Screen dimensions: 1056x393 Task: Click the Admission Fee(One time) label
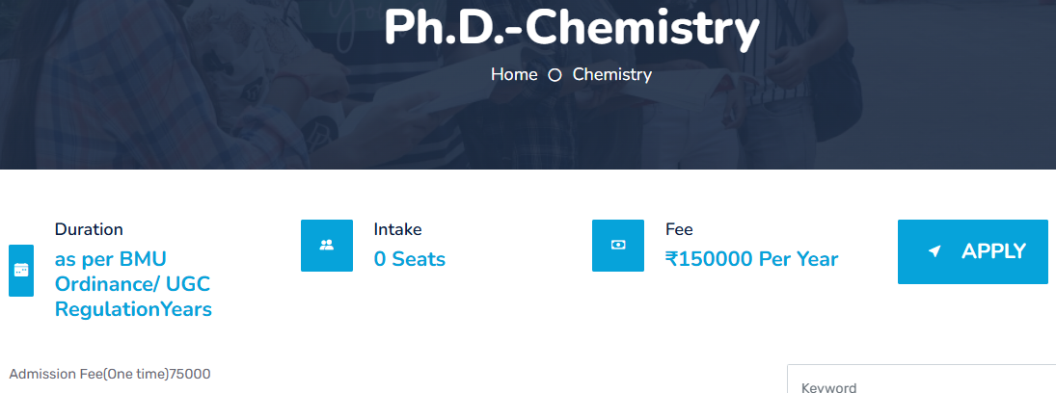coord(89,374)
